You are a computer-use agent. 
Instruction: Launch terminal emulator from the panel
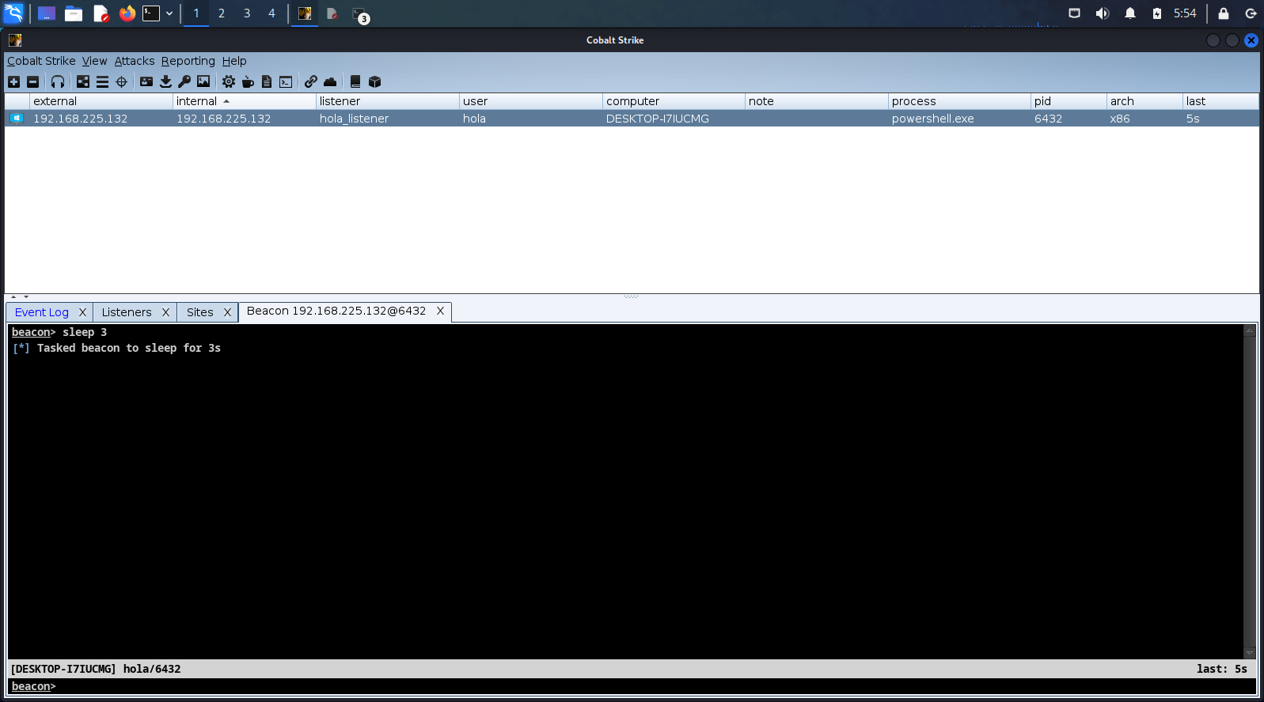pos(151,13)
